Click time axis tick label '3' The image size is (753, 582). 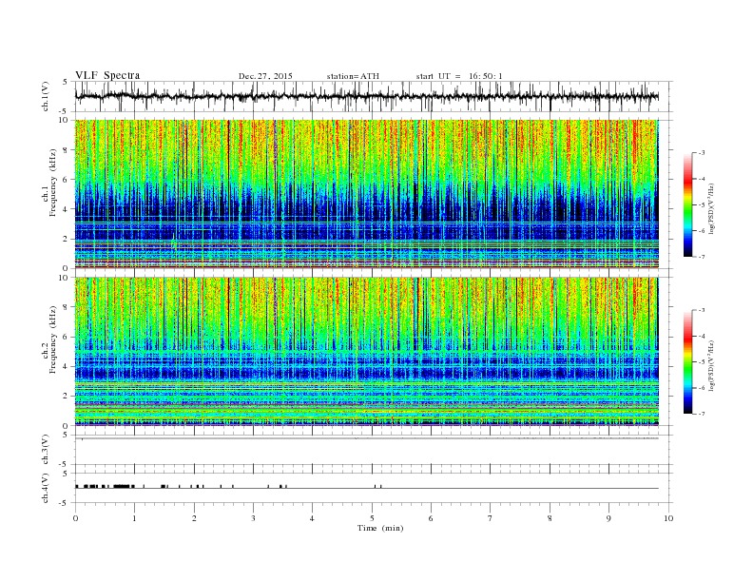(x=253, y=518)
